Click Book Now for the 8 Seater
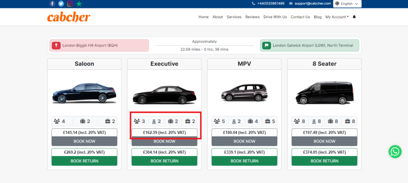408x183 pixels. click(324, 141)
